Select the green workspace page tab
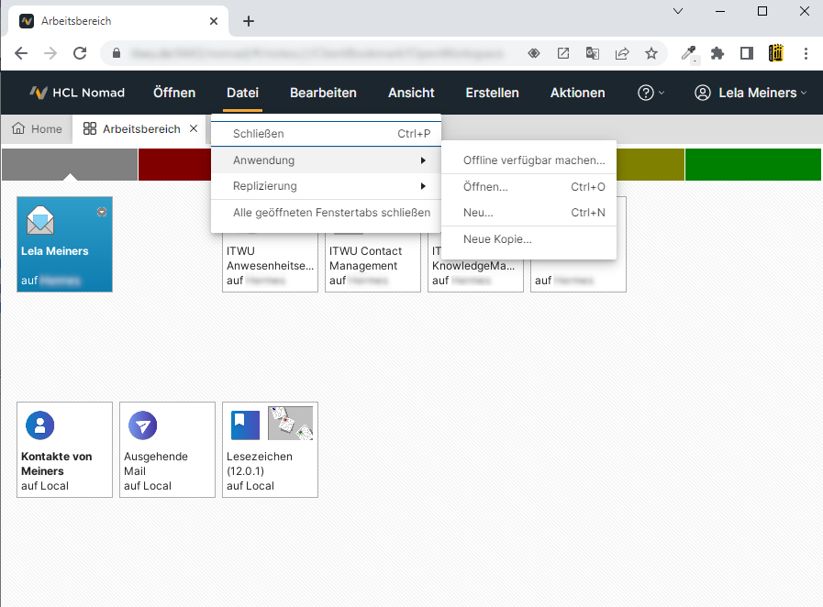This screenshot has height=607, width=823. 752,164
